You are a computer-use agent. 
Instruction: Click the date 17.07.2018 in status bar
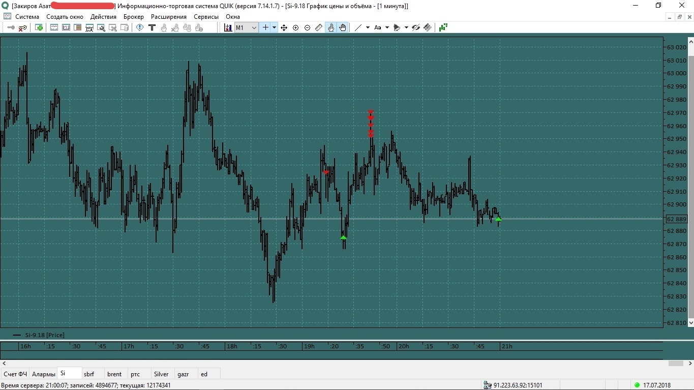coord(657,385)
